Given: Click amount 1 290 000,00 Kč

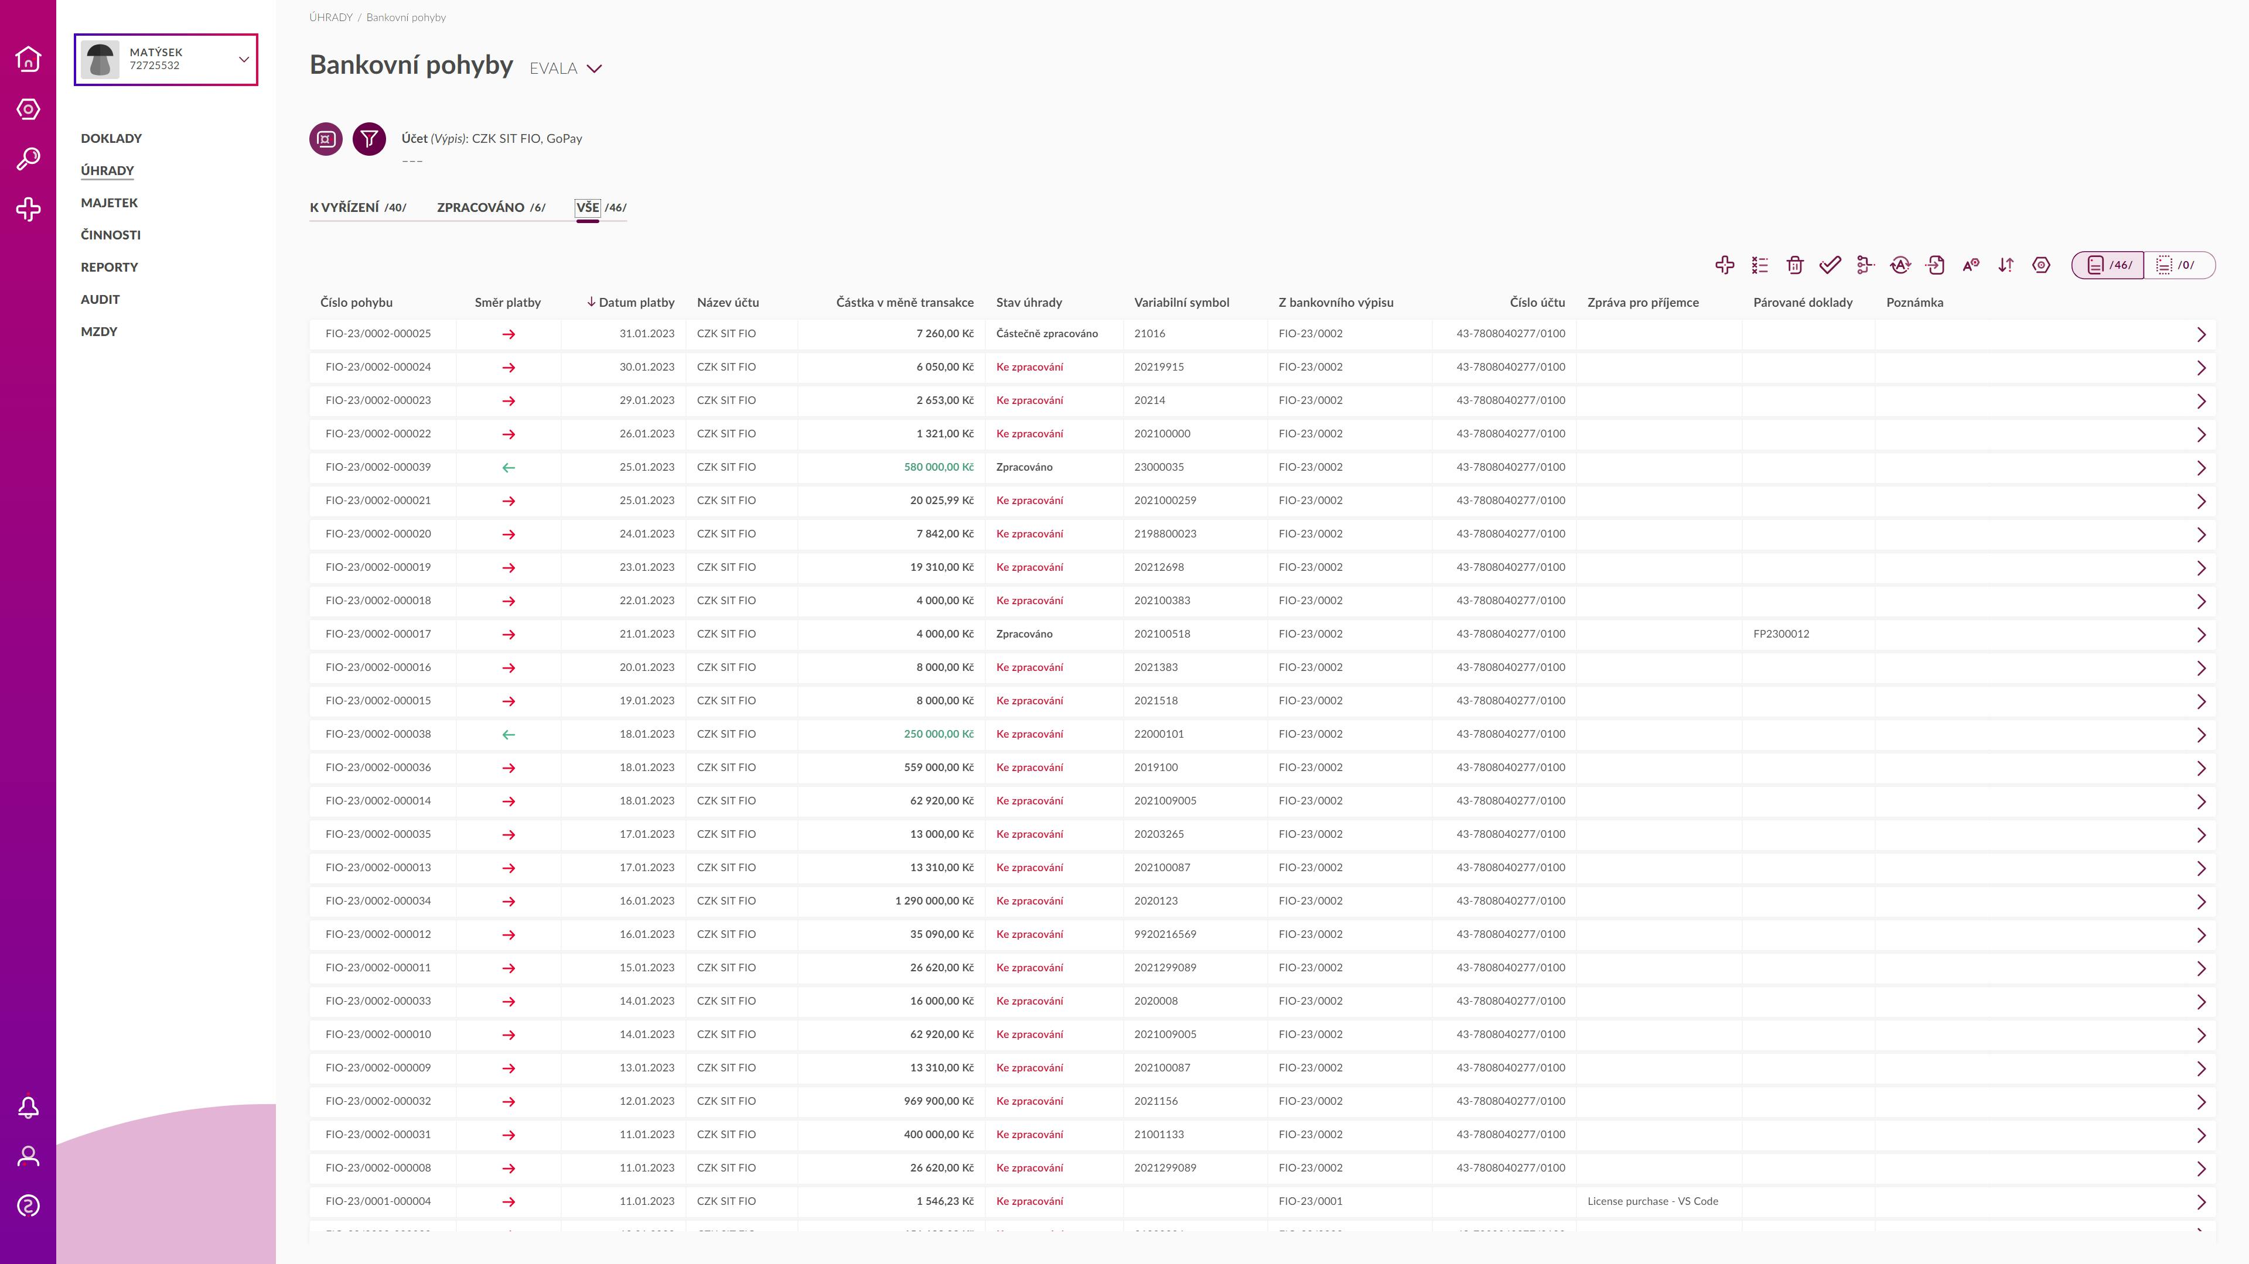Looking at the screenshot, I should click(934, 901).
